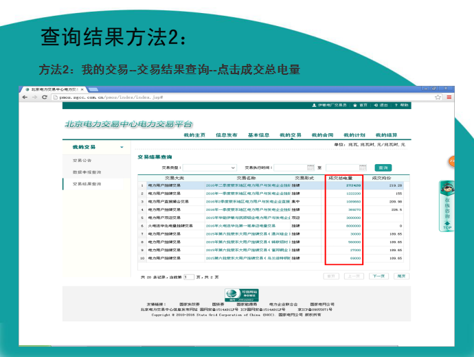Open the 交易类型 dropdown

tap(209, 168)
